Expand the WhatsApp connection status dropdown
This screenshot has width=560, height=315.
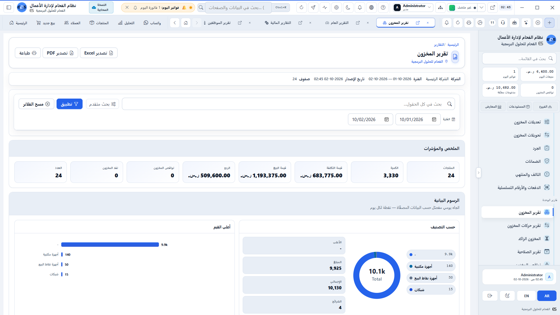pyautogui.click(x=482, y=8)
